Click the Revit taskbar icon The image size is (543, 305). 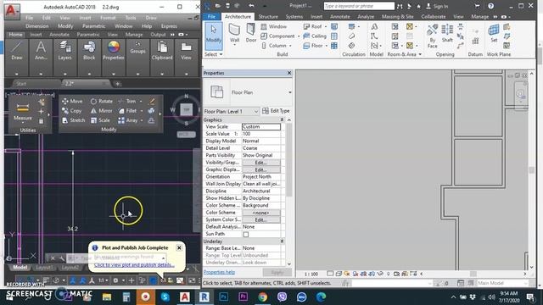(204, 297)
